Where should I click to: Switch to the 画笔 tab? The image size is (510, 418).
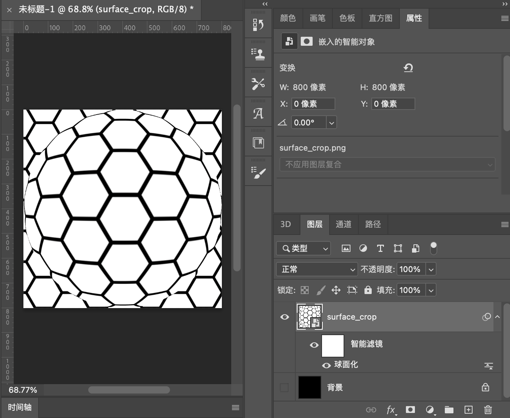click(318, 18)
